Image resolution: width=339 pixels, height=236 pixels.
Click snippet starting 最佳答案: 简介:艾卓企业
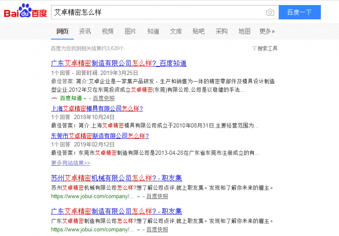pos(163,85)
